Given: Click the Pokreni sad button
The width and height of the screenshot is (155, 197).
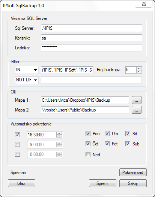Looking at the screenshot, I should (133, 173).
